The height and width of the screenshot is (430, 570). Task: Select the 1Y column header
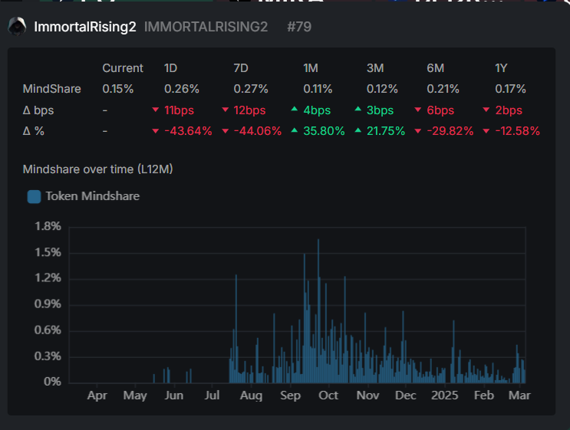(x=501, y=68)
